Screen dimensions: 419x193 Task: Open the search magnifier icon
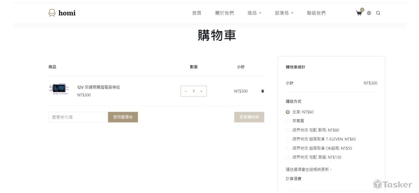378,13
